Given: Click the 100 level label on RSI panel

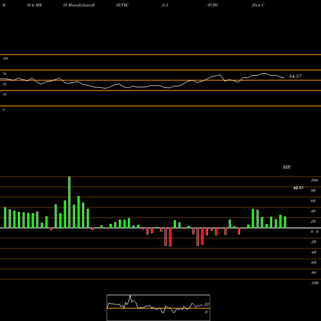Looking at the screenshot, I should coord(5,58).
